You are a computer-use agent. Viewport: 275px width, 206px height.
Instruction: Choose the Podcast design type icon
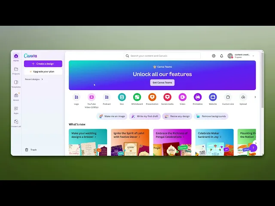tap(107, 97)
